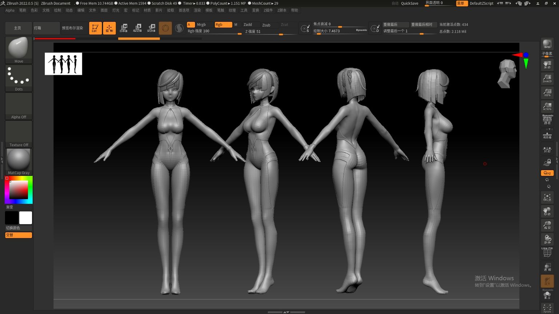Click the 重做最后相对 button
This screenshot has width=559, height=314.
click(424, 25)
